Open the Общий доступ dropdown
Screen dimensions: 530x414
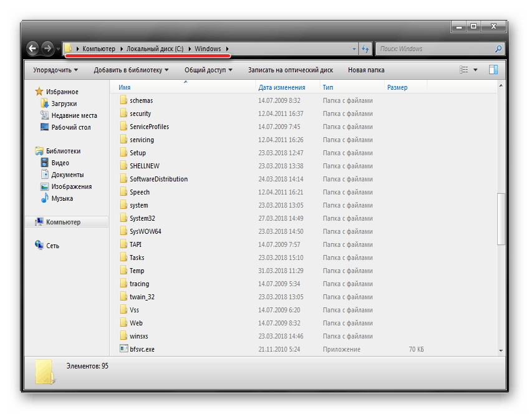point(208,70)
